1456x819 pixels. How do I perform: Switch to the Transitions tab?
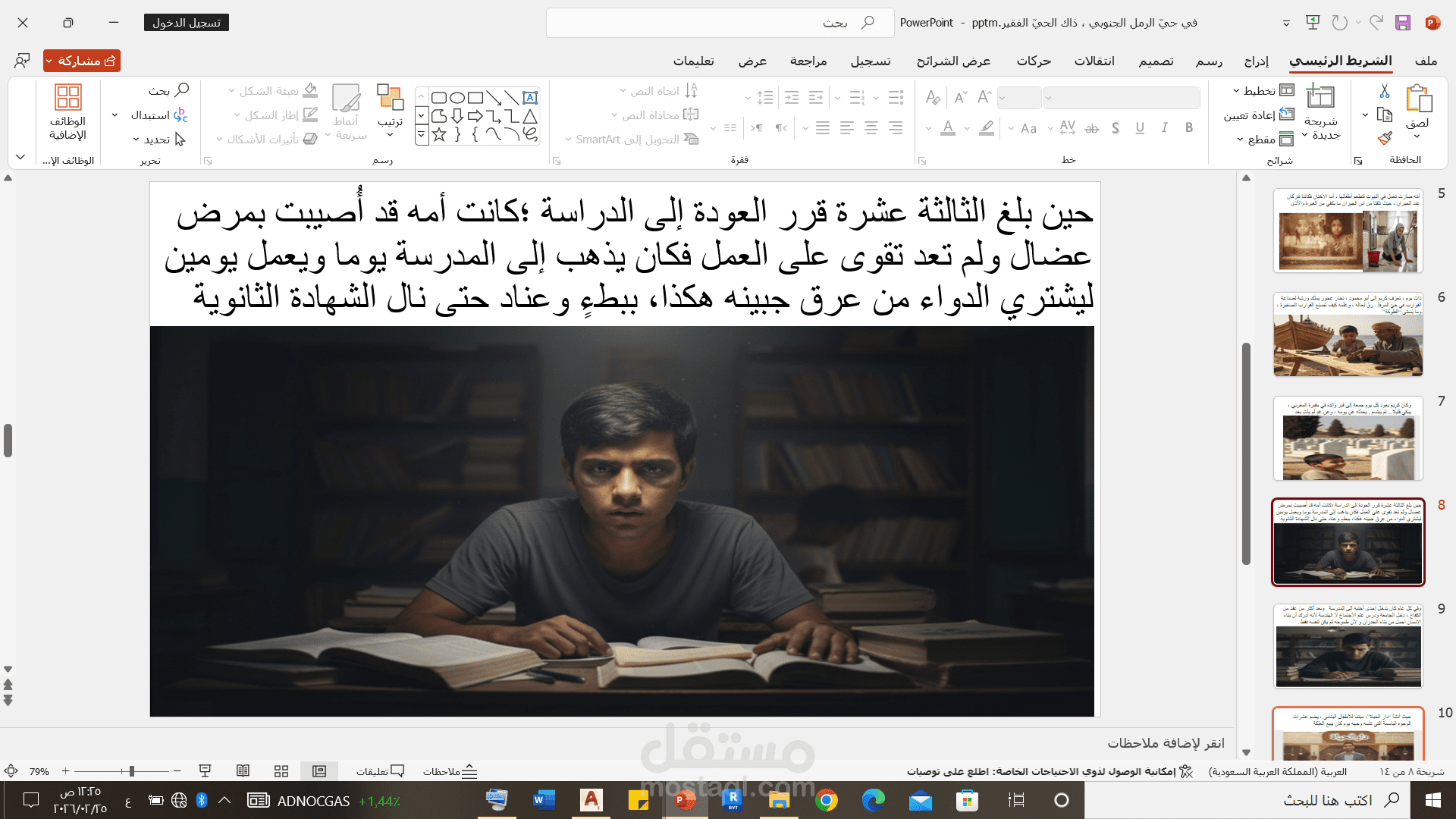click(x=1094, y=61)
